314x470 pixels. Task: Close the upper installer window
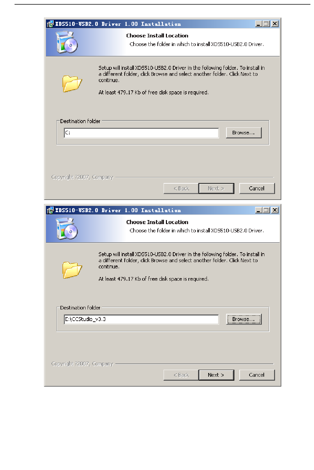pyautogui.click(x=275, y=24)
